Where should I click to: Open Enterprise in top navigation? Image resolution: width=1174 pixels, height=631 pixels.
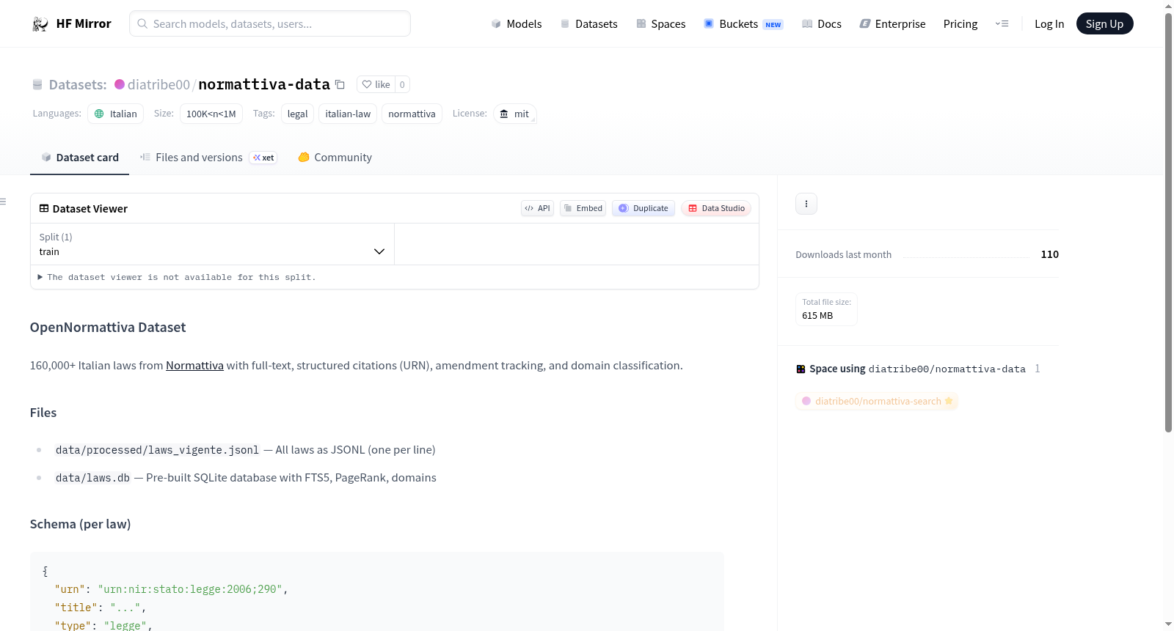(x=892, y=24)
